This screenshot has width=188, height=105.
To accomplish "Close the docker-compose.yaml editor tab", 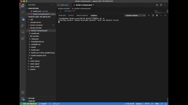I will [x=93, y=5].
